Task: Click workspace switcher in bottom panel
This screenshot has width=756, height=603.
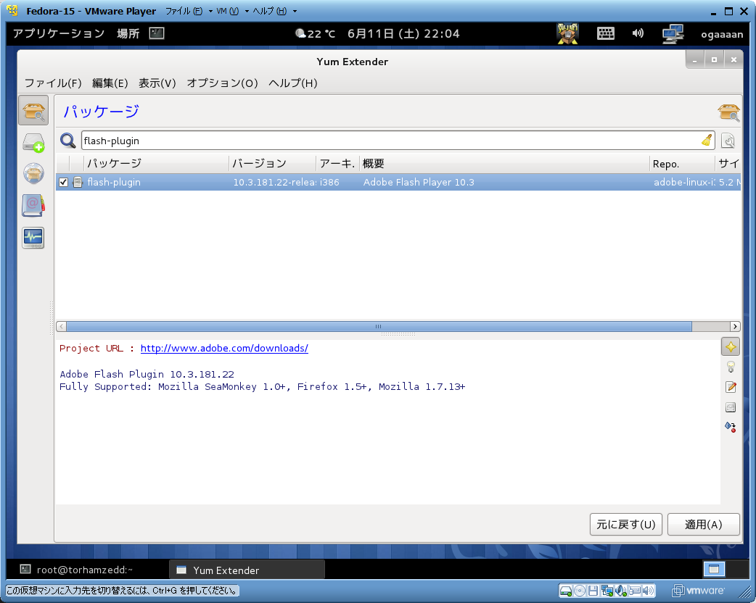Action: pyautogui.click(x=725, y=569)
